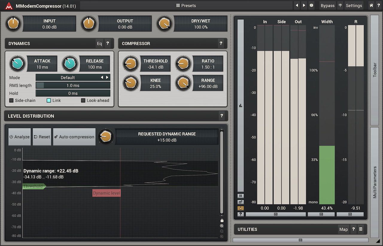Open the Mode Default selector
383x246 pixels.
[x=68, y=78]
